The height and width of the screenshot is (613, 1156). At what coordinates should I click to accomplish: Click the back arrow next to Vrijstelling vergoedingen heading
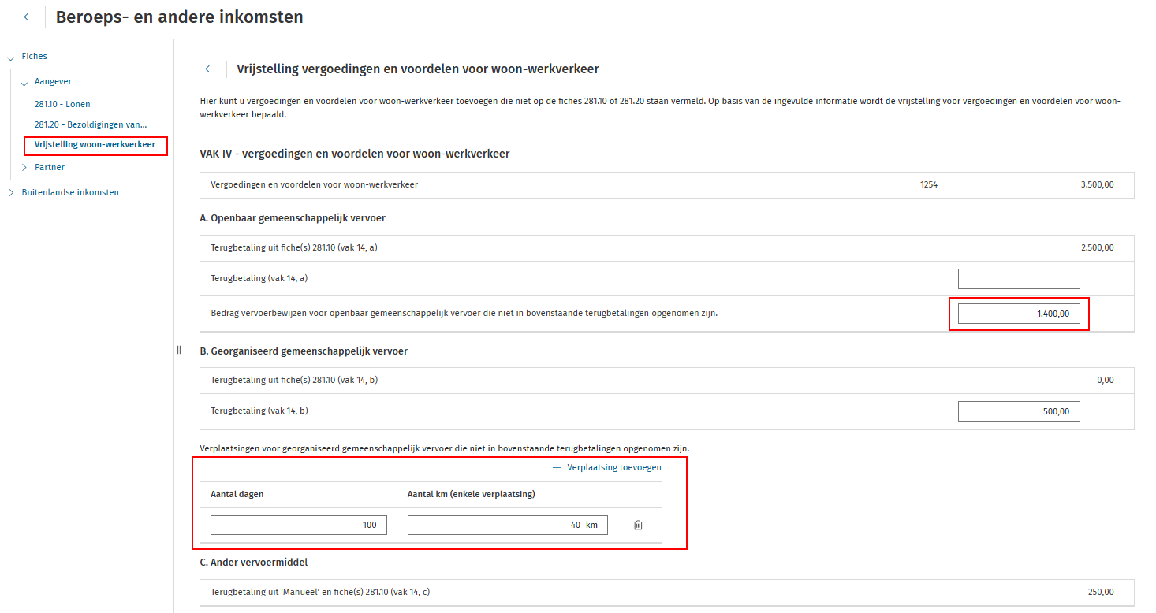click(x=210, y=69)
